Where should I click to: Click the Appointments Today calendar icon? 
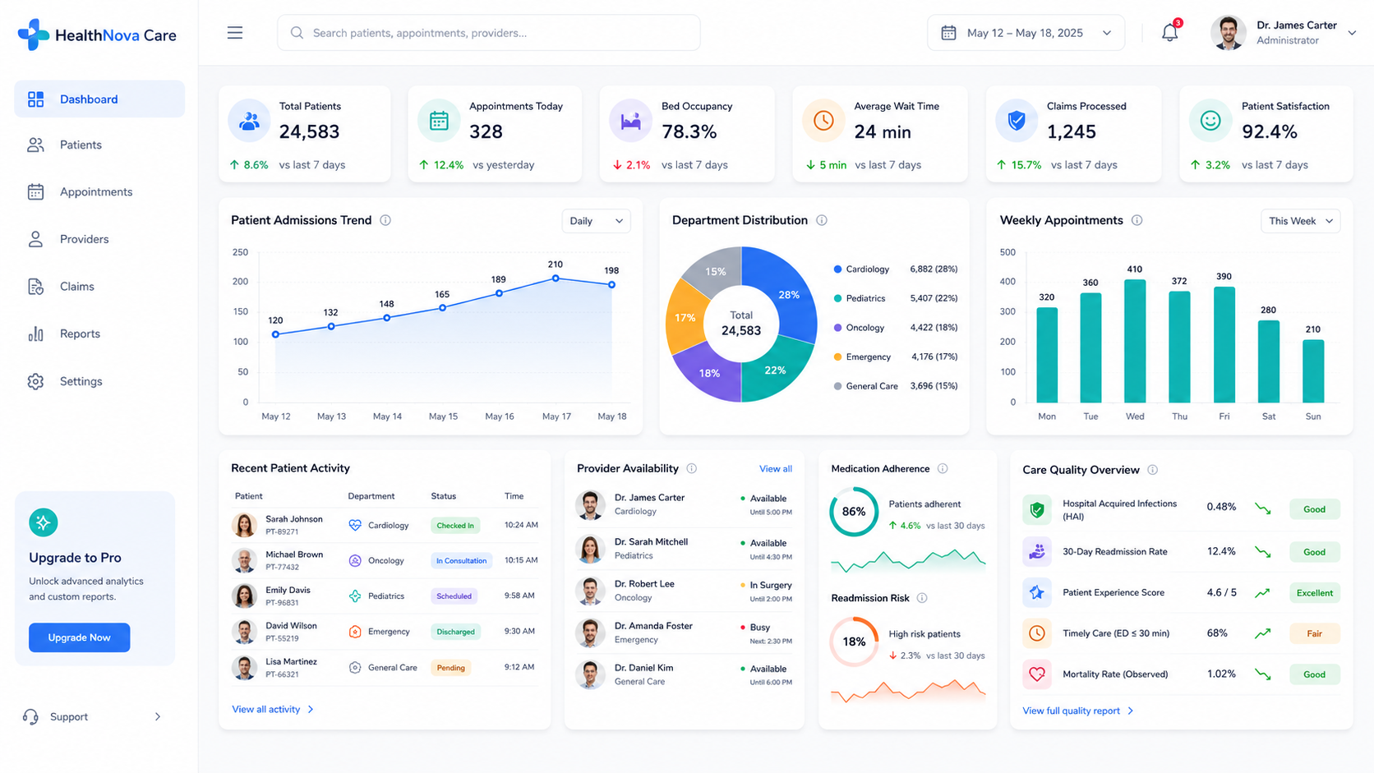pos(439,121)
